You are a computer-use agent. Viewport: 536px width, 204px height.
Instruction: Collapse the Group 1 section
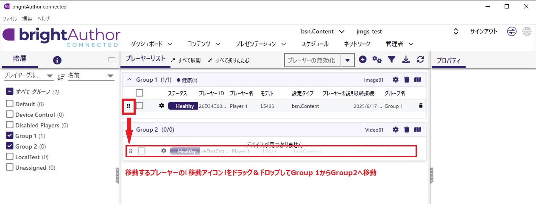(x=130, y=80)
